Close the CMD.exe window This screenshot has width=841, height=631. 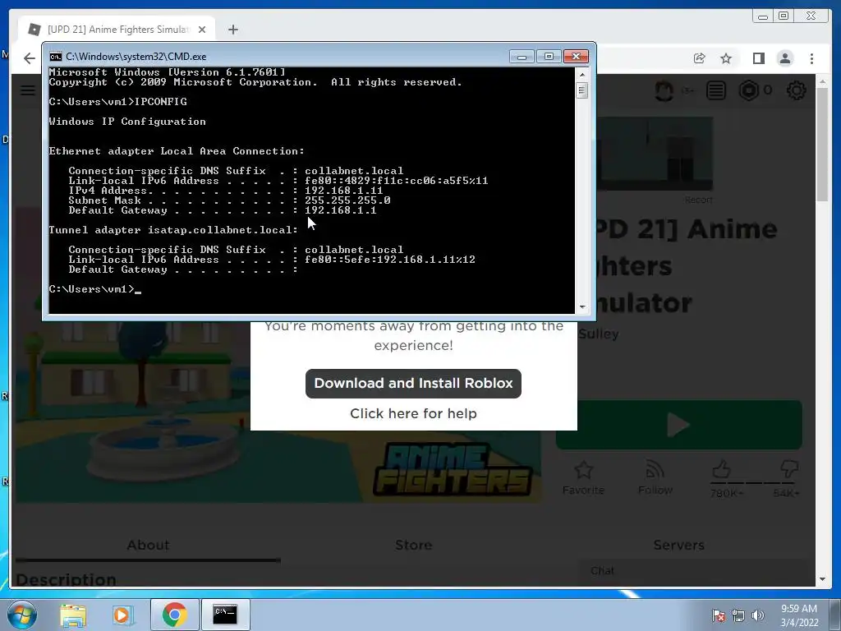pyautogui.click(x=576, y=57)
